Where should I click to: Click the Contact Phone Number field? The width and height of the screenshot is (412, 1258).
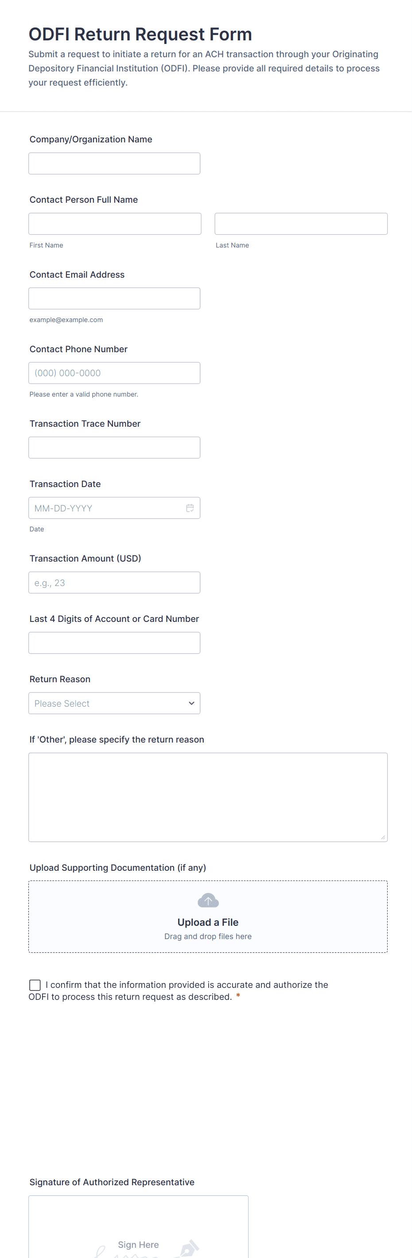click(114, 373)
